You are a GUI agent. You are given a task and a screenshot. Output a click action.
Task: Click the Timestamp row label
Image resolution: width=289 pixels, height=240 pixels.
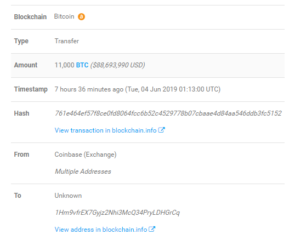31,89
